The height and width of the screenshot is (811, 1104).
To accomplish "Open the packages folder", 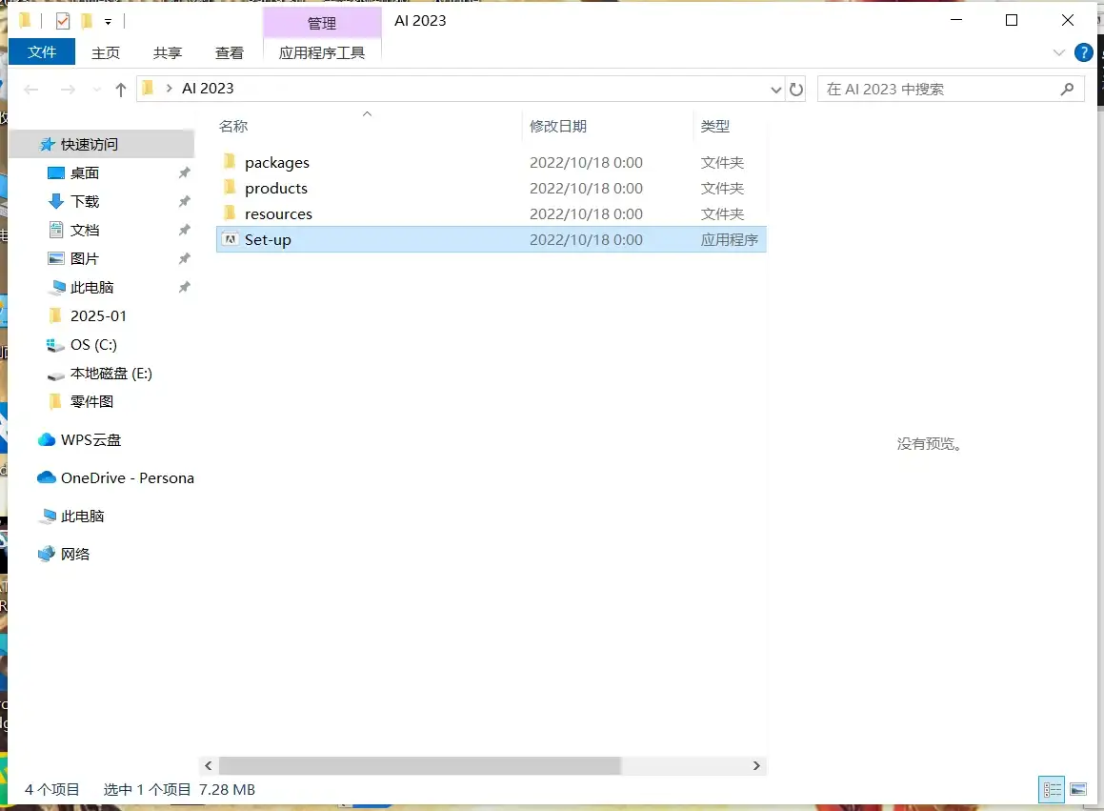I will click(x=277, y=162).
